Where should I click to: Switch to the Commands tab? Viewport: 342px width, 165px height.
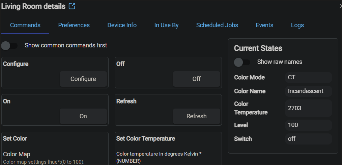pyautogui.click(x=25, y=25)
